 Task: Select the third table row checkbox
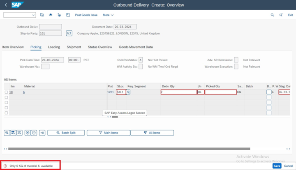point(6,103)
